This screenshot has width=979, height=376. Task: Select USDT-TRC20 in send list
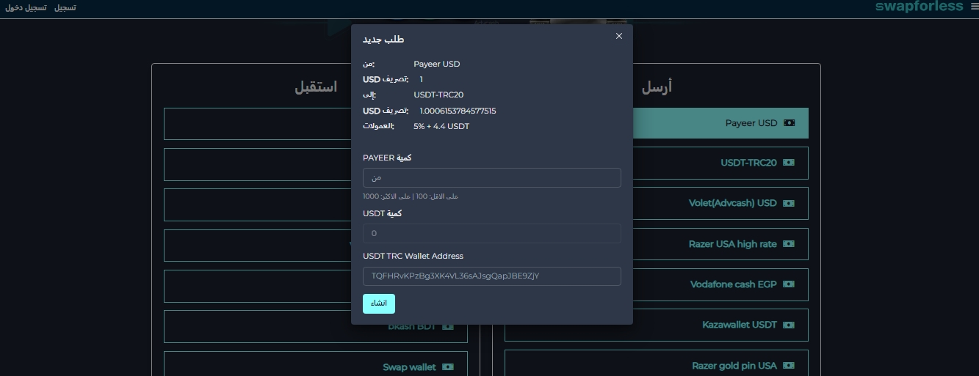point(720,163)
